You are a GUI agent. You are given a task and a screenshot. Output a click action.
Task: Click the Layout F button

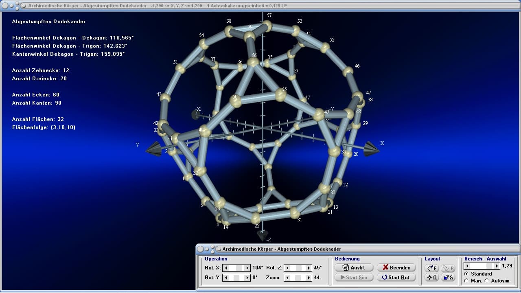(x=431, y=268)
